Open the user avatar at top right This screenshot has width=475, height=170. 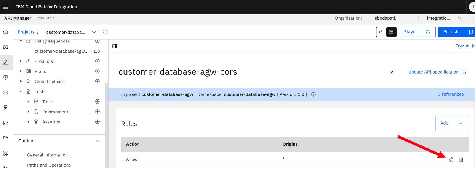pyautogui.click(x=471, y=7)
